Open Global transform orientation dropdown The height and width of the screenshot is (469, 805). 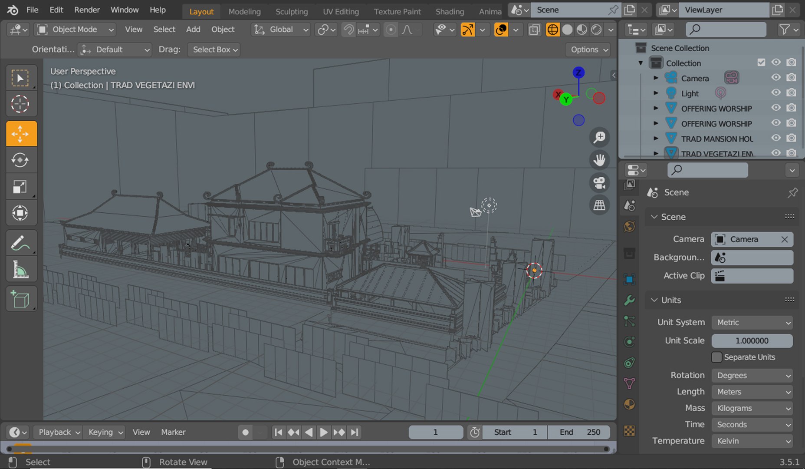tap(281, 30)
